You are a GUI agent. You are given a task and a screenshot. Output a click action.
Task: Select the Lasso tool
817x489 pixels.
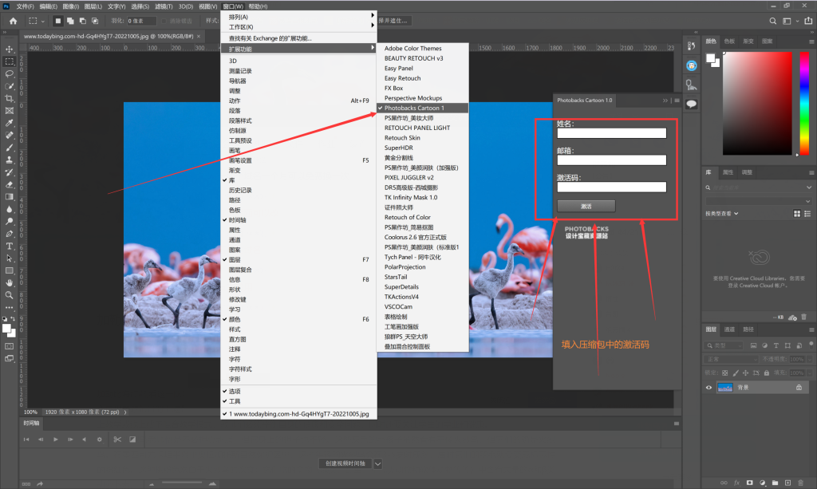tap(10, 74)
